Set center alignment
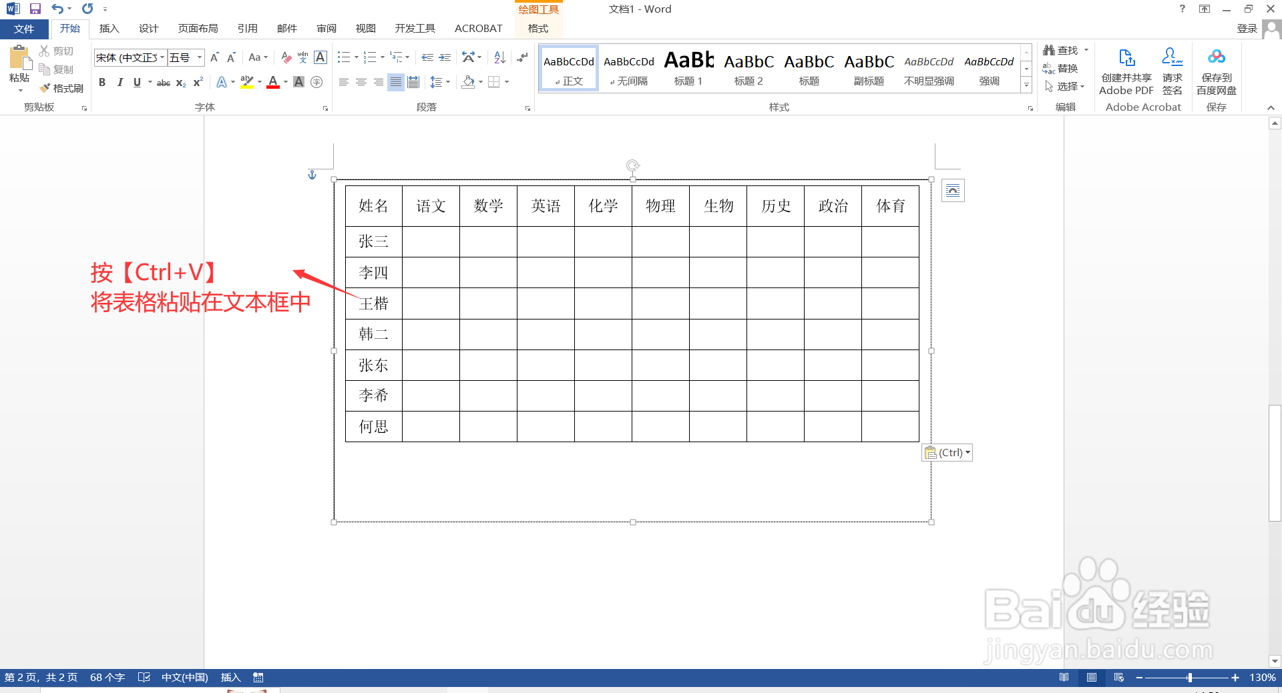Image resolution: width=1282 pixels, height=693 pixels. [361, 82]
